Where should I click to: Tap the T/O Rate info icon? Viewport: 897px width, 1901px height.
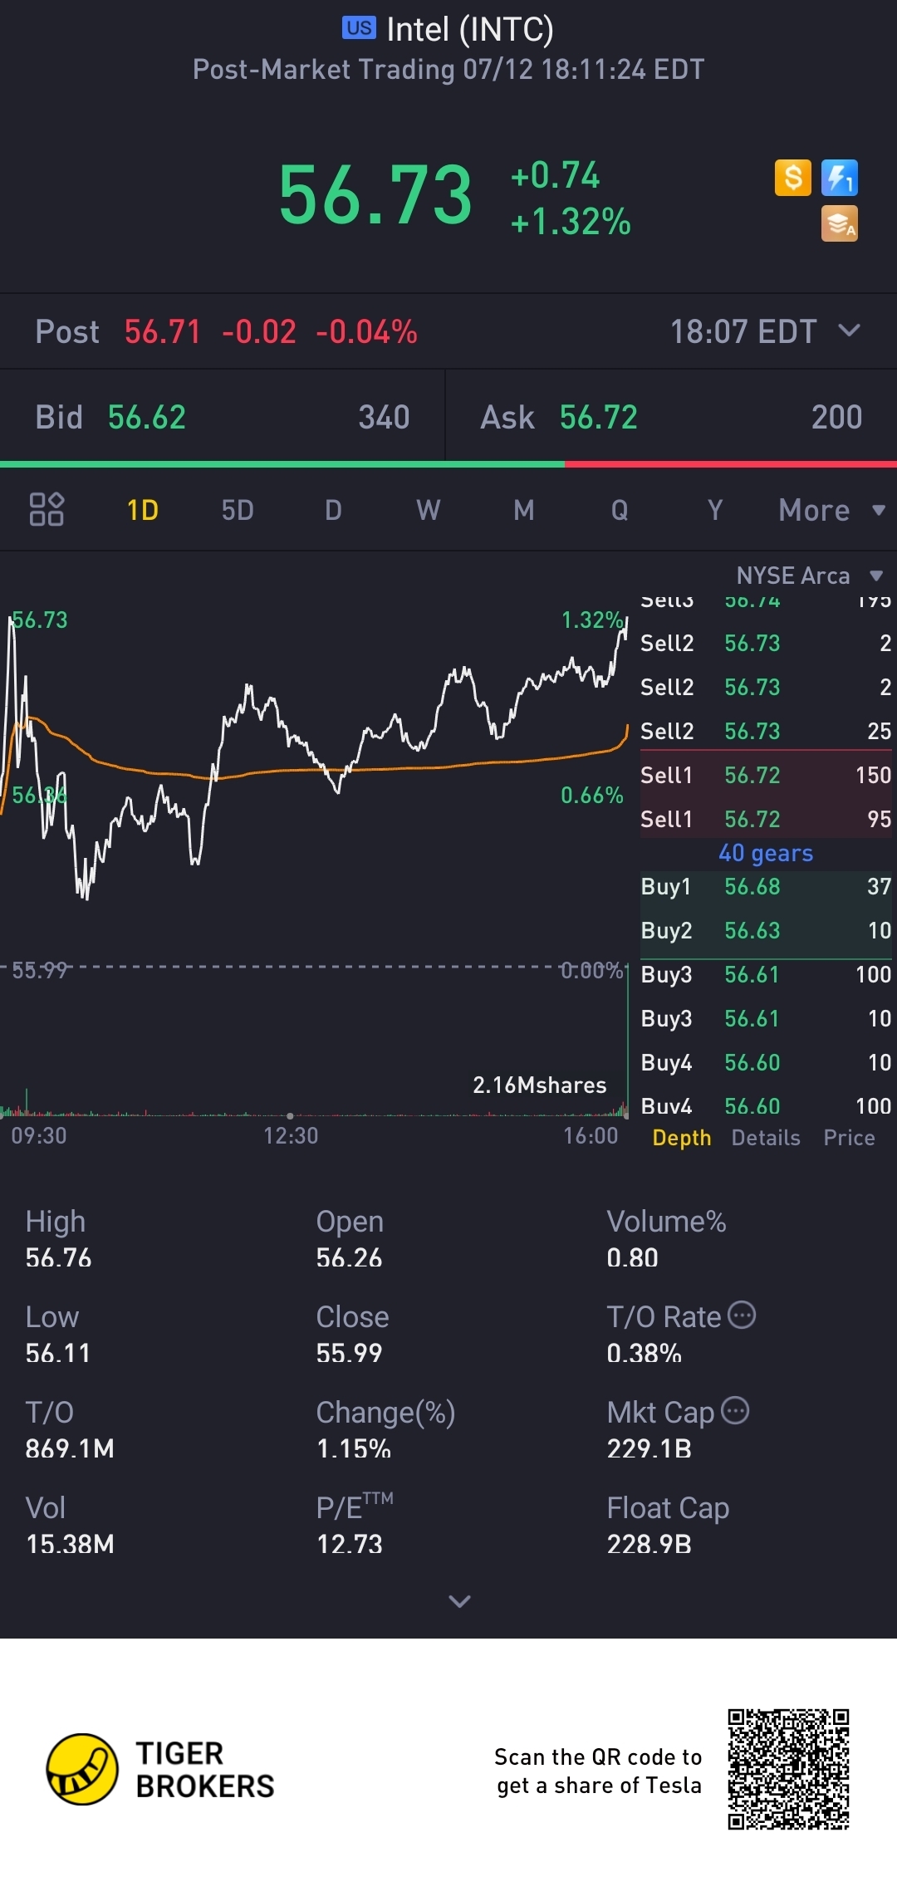[742, 1316]
